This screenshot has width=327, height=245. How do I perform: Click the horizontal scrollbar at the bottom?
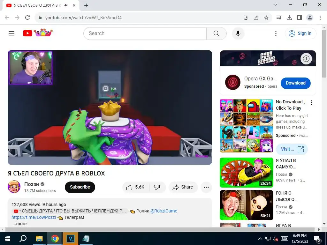click(160, 229)
